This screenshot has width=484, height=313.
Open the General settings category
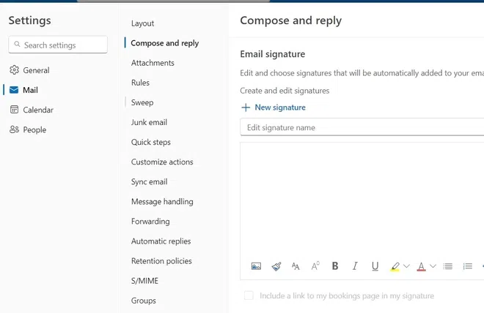[36, 70]
